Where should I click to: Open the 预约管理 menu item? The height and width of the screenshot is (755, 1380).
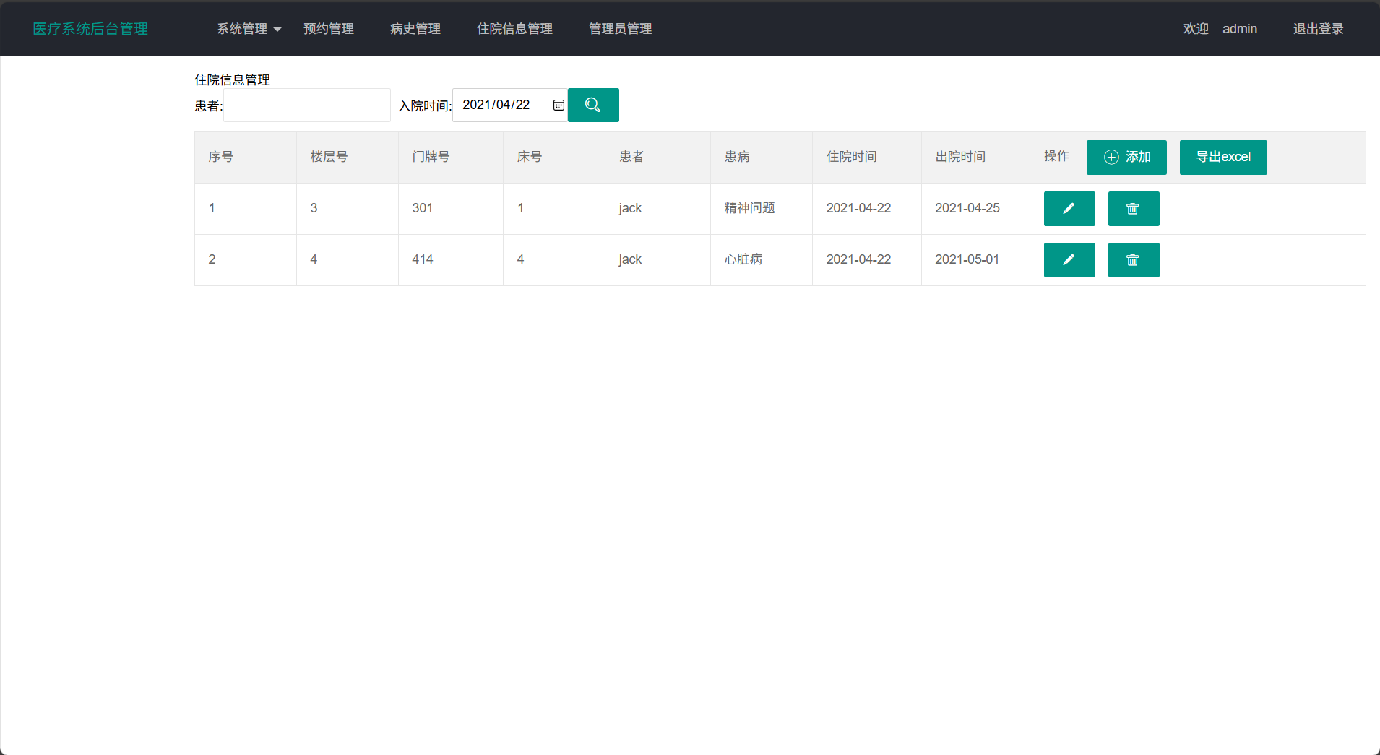click(329, 29)
